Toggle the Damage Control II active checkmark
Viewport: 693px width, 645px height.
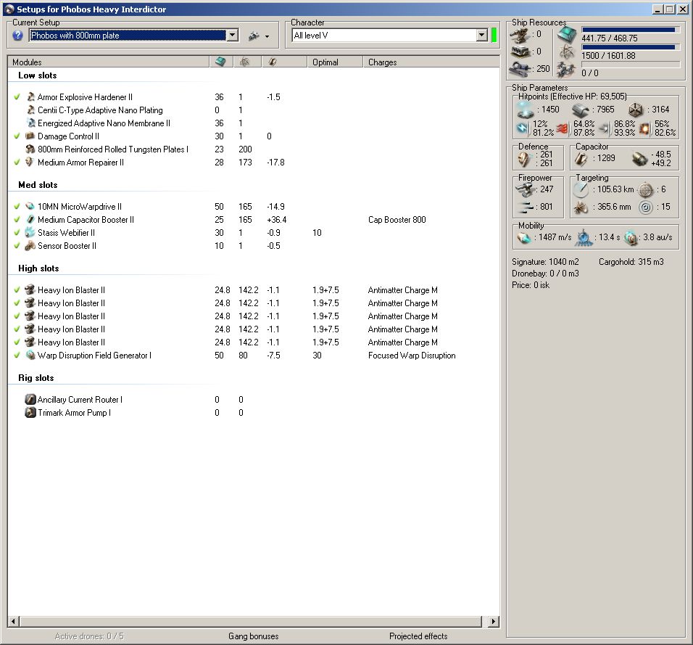pos(17,136)
